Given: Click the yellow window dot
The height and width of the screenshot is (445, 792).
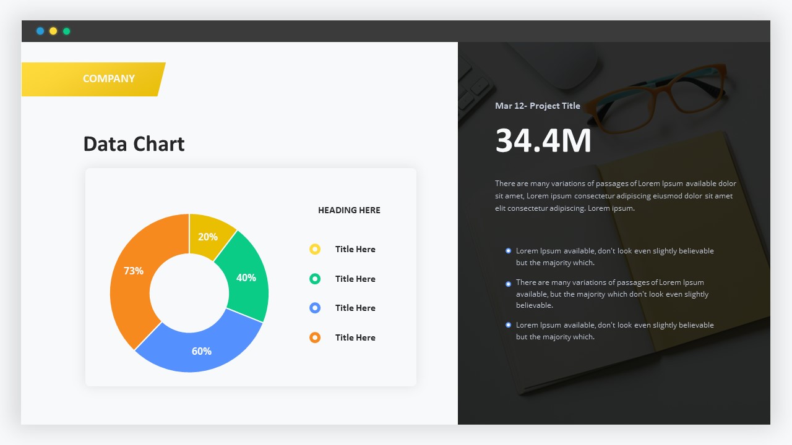Looking at the screenshot, I should tap(53, 31).
